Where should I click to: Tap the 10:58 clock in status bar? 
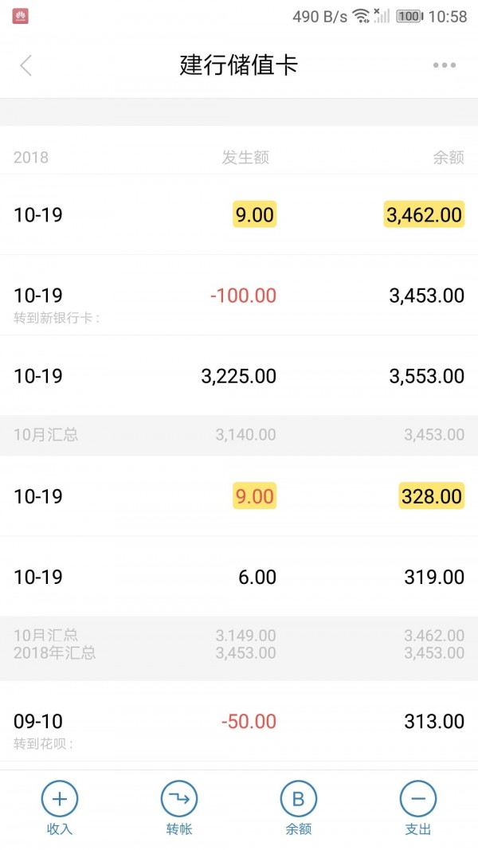pyautogui.click(x=446, y=14)
